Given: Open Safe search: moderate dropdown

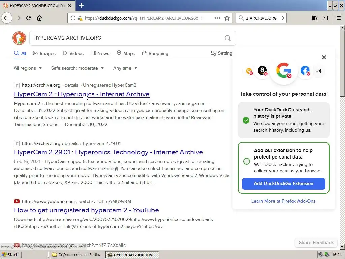Looking at the screenshot, I should [77, 68].
